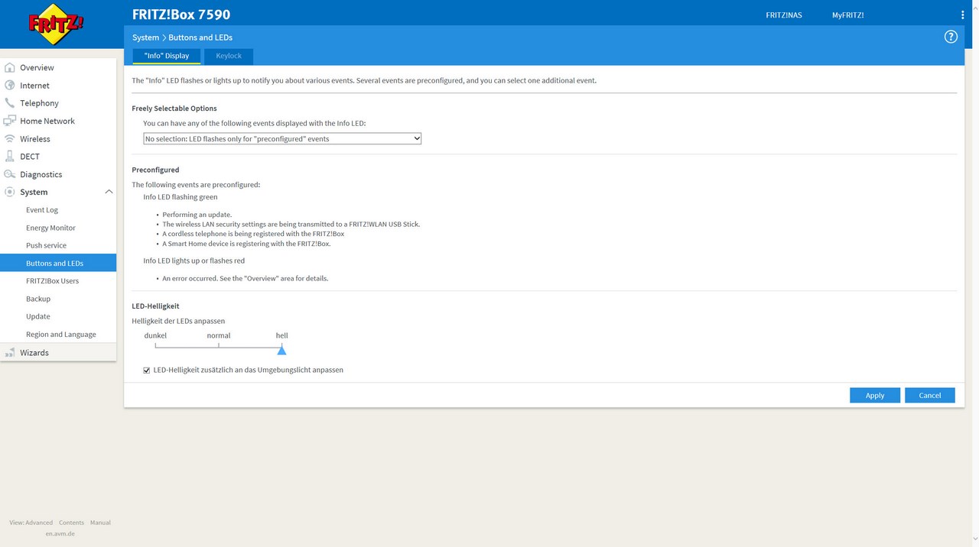Click the wireless LAN security settings entry
The height and width of the screenshot is (547, 979).
point(291,225)
